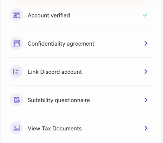Open View Tax Documents using its chevron arrow
Image resolution: width=163 pixels, height=143 pixels.
tap(146, 128)
